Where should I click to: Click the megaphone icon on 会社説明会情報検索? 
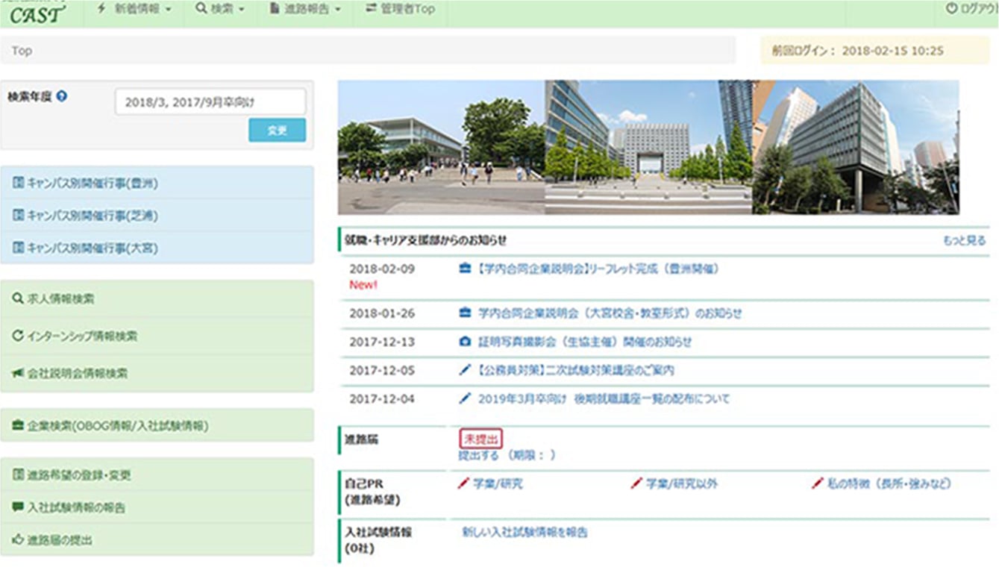click(x=18, y=373)
